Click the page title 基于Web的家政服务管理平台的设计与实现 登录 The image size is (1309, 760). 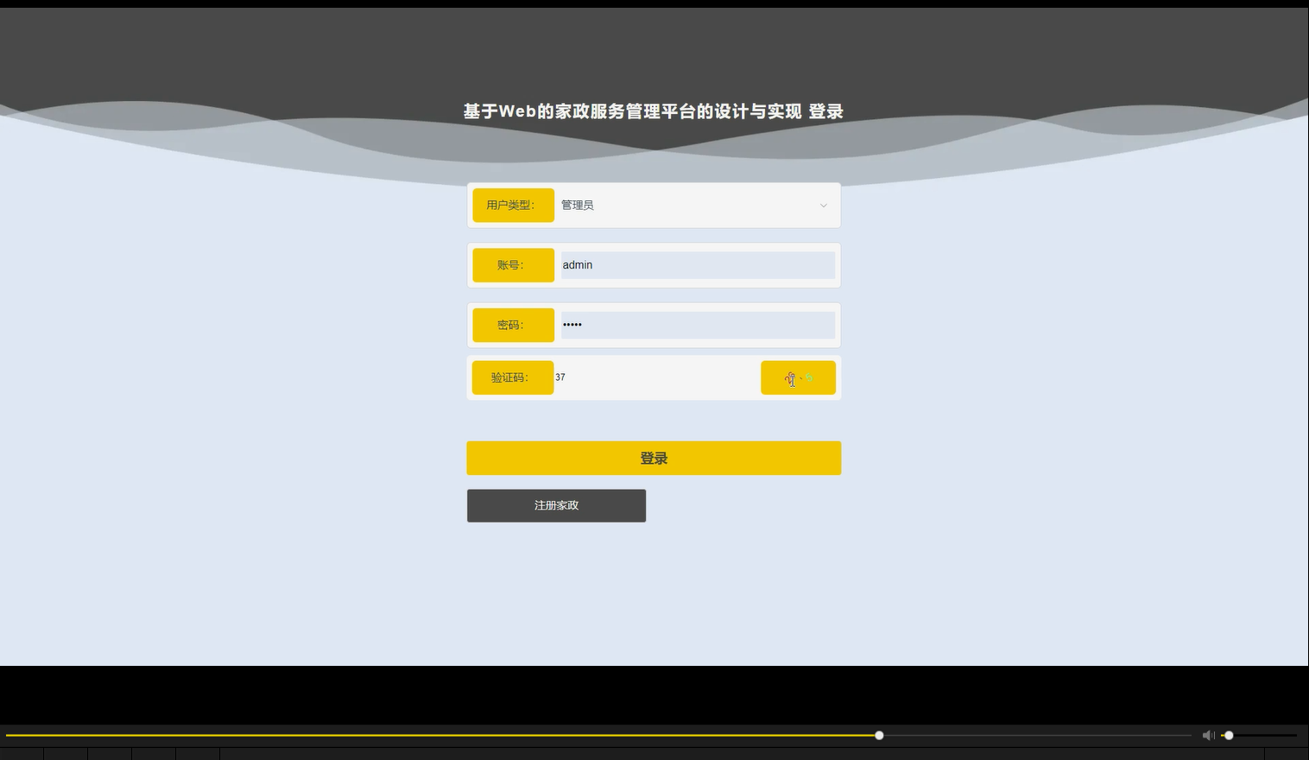(x=653, y=111)
